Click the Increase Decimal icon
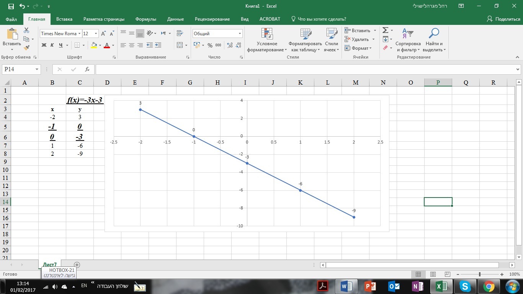 [230, 45]
